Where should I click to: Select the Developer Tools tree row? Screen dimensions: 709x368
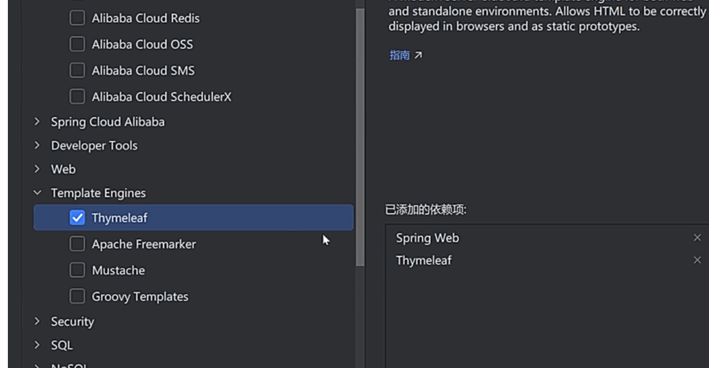point(193,145)
